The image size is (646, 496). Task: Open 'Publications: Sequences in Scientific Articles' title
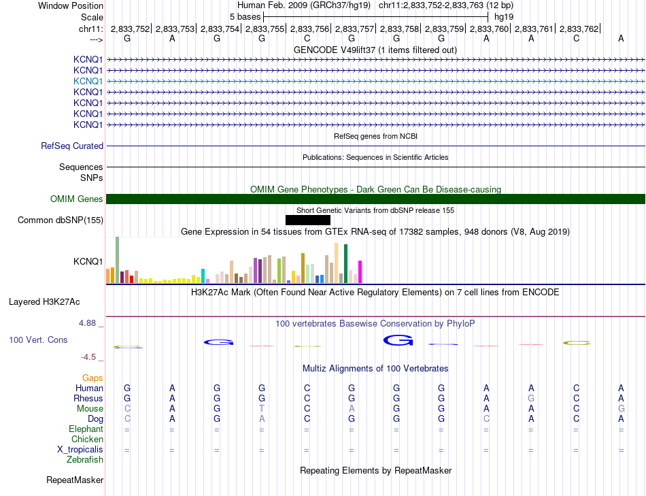click(375, 157)
